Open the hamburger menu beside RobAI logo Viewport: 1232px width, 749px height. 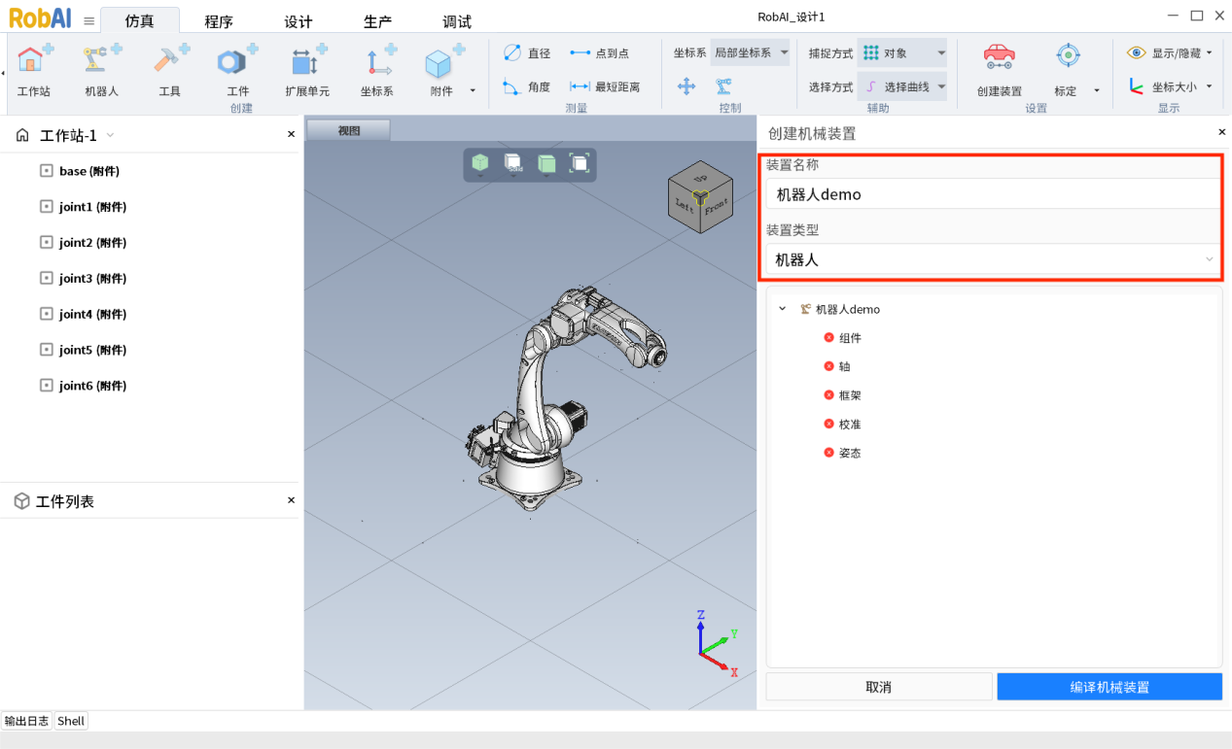click(x=88, y=20)
